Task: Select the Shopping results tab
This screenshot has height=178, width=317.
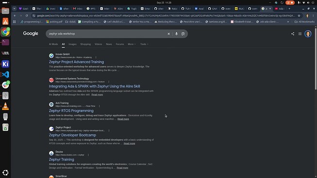Action: [x=85, y=44]
